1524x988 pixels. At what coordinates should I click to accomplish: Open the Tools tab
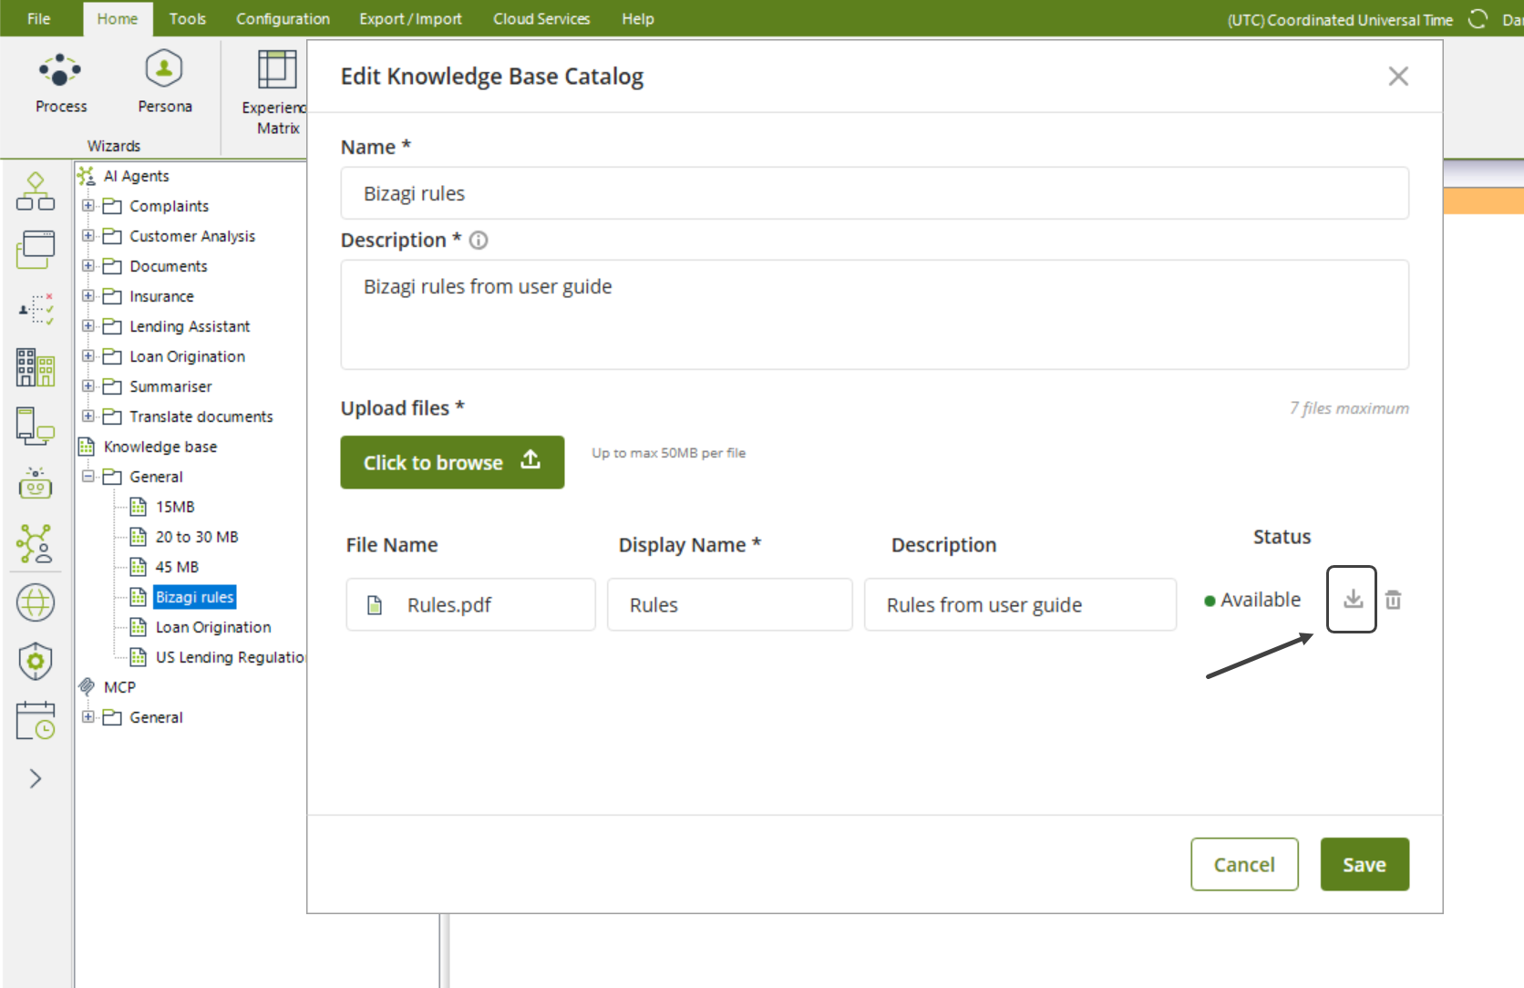point(187,19)
